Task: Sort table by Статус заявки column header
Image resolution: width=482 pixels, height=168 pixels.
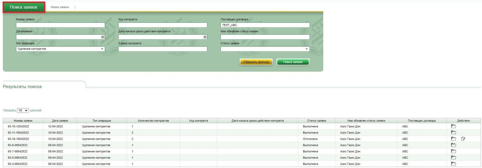Action: pyautogui.click(x=317, y=121)
